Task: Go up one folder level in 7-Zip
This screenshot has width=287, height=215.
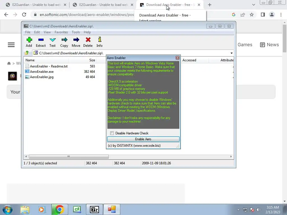Action: [27, 53]
